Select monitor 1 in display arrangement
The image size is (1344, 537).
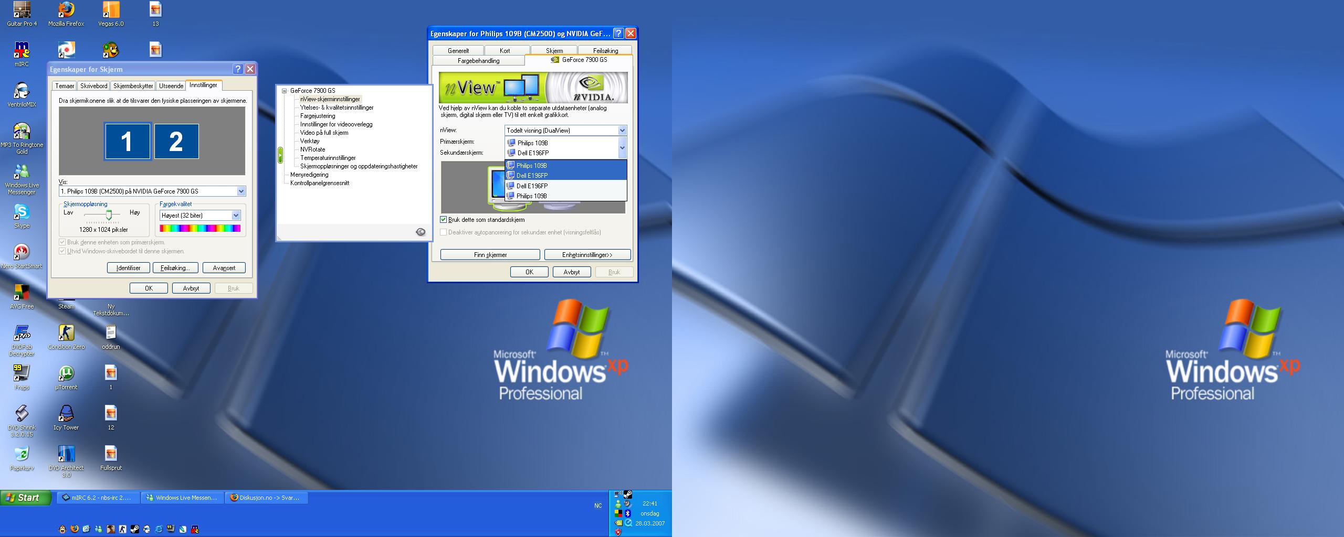128,142
